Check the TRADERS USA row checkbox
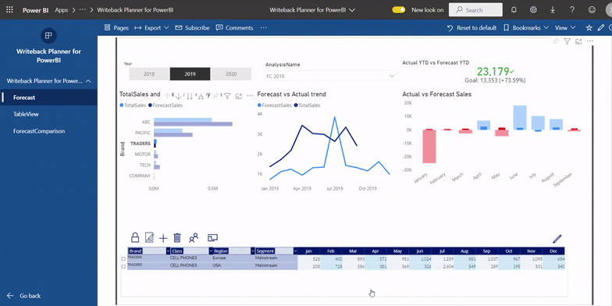The height and width of the screenshot is (306, 612). pos(123,266)
